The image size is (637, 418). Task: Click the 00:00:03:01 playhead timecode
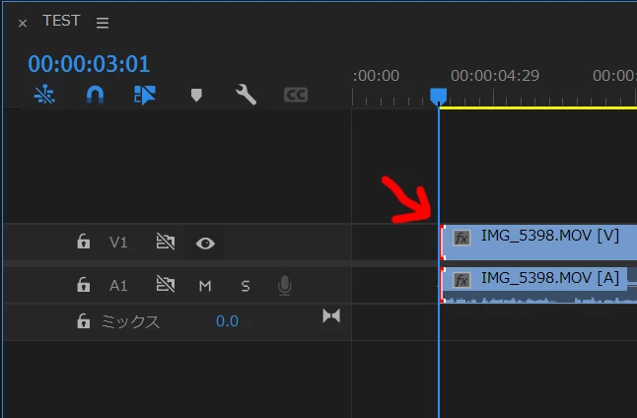[x=89, y=64]
